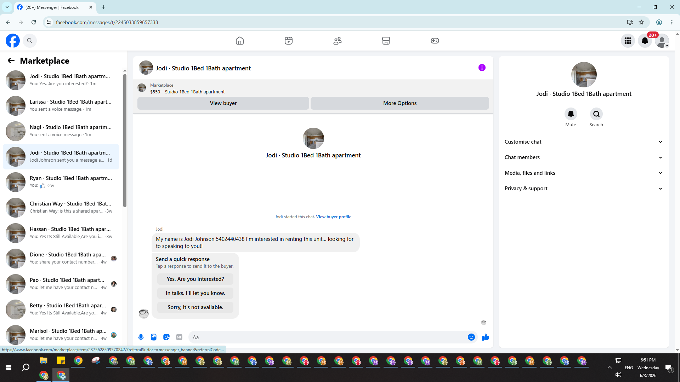Send quick reply 'In talks. I'll let you know.'

195,293
